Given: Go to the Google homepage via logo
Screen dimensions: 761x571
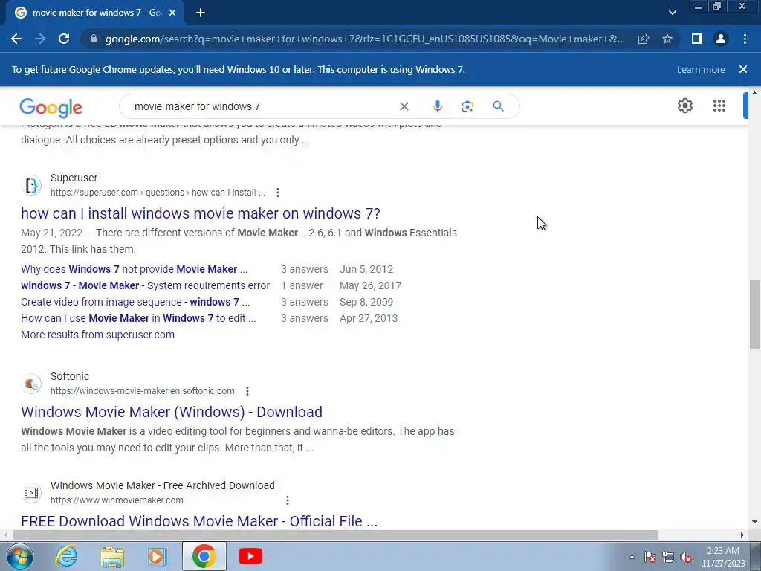Looking at the screenshot, I should [x=51, y=107].
